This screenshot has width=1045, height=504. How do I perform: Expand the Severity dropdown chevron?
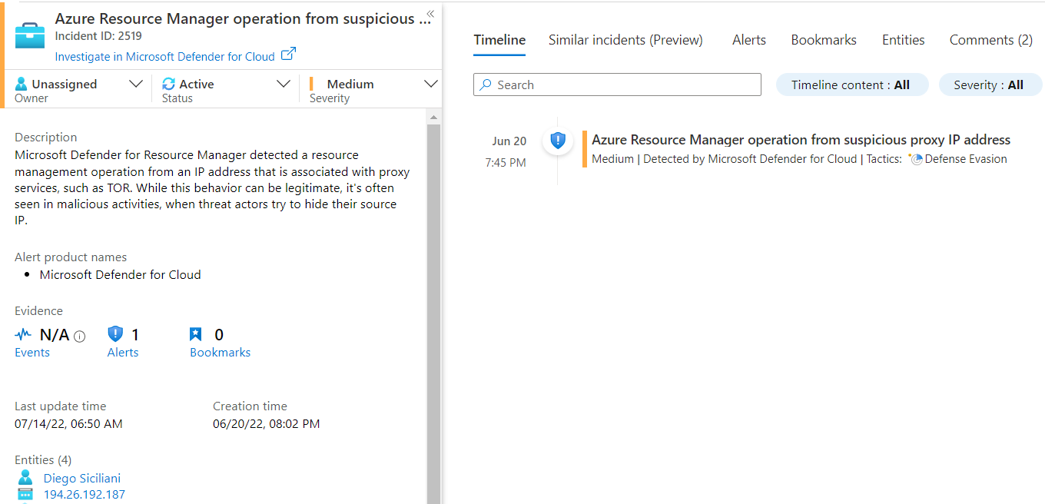pos(431,84)
